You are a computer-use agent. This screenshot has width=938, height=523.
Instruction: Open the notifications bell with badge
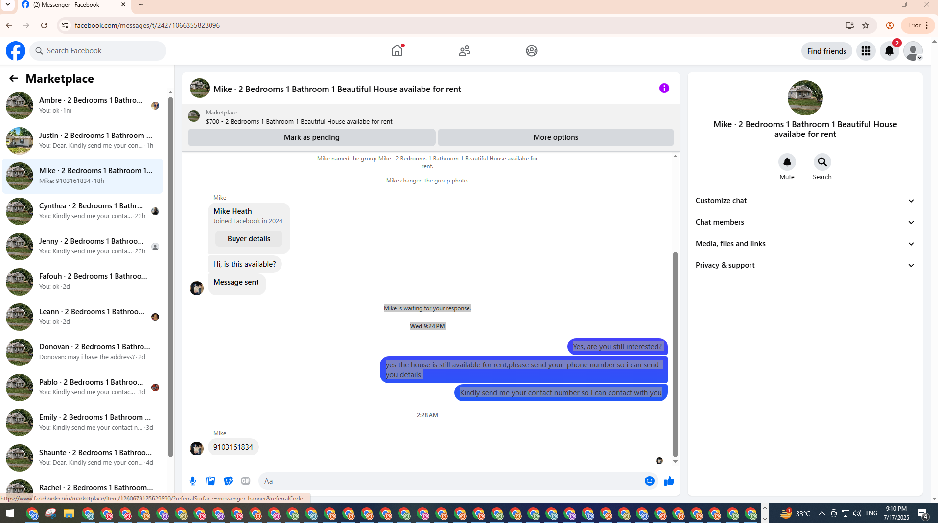click(890, 51)
